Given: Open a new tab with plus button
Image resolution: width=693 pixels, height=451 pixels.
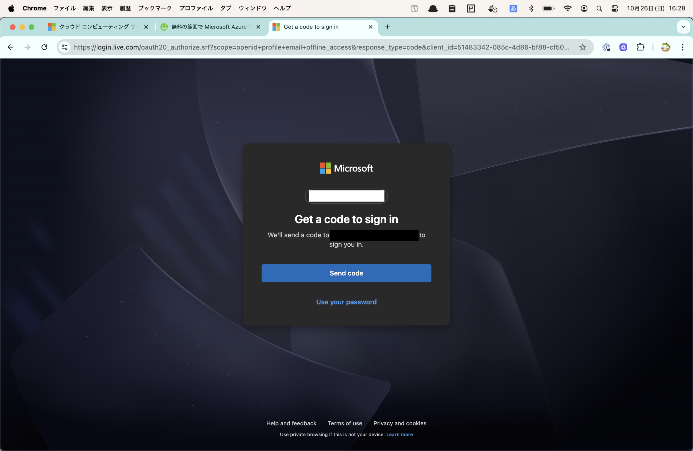Looking at the screenshot, I should [387, 27].
